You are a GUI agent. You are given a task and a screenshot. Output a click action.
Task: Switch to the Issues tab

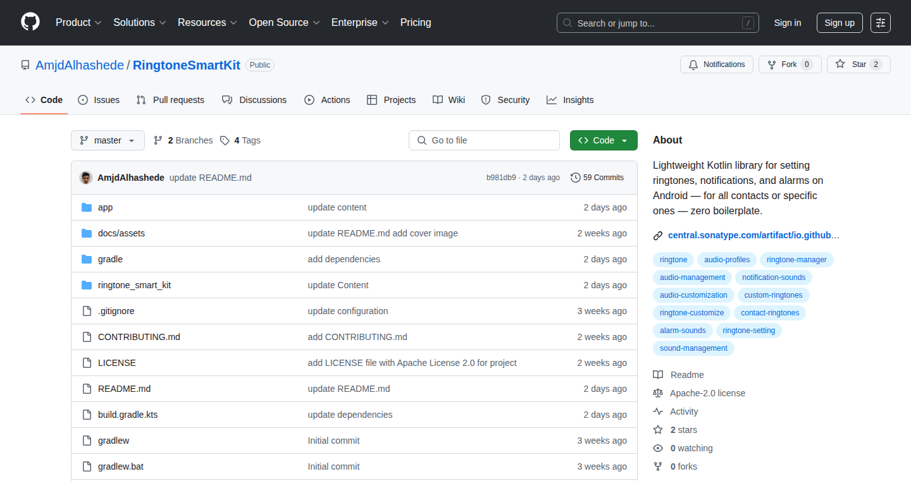(99, 100)
